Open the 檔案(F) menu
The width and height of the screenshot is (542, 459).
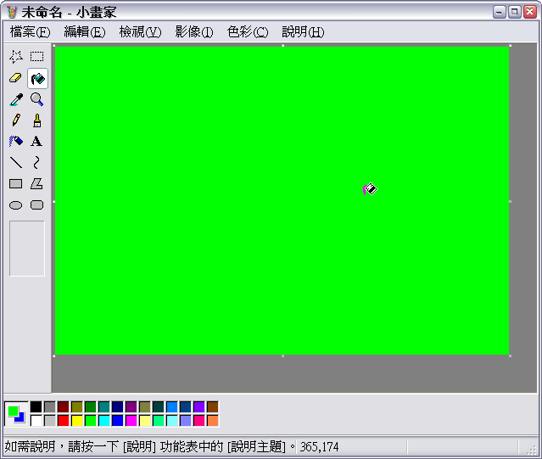click(30, 31)
